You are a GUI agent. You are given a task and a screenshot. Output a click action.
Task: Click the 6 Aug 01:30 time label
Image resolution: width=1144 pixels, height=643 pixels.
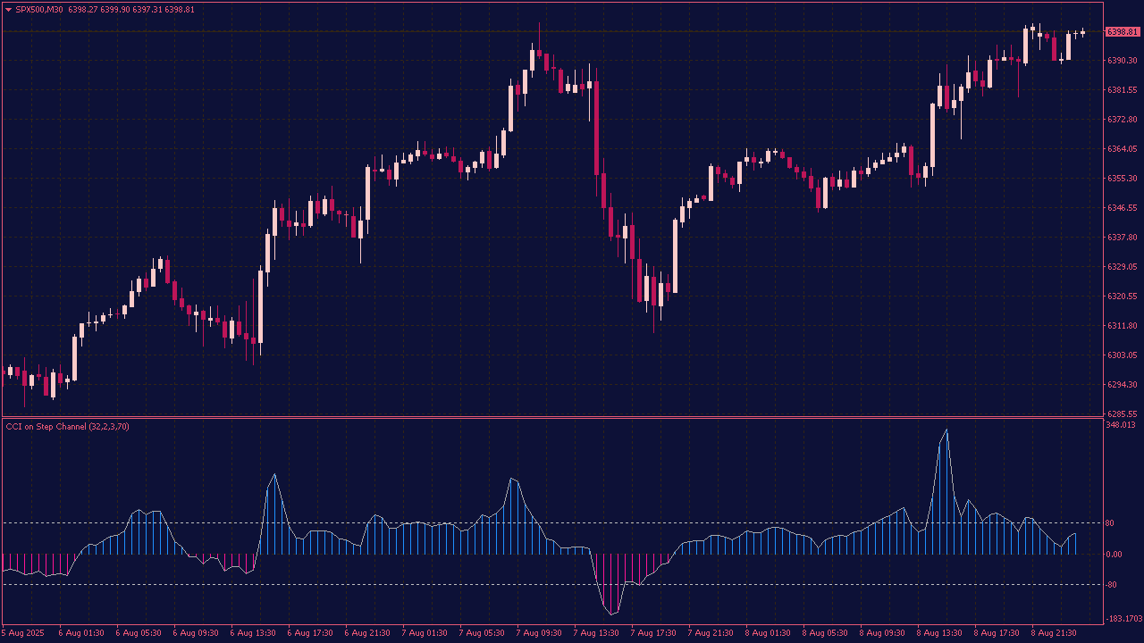pos(82,633)
